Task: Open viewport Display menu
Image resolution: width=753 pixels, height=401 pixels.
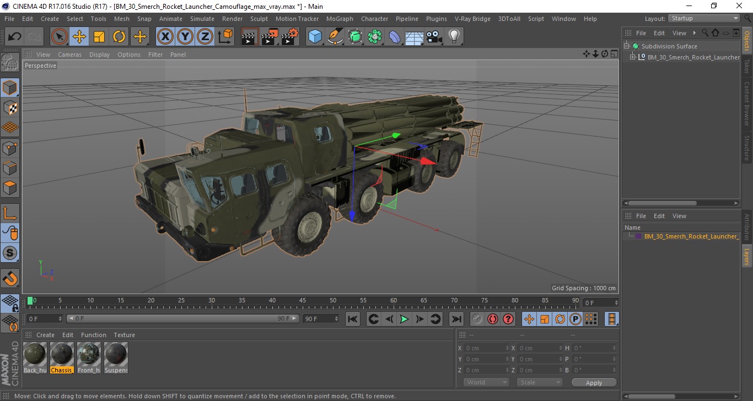Action: [100, 55]
